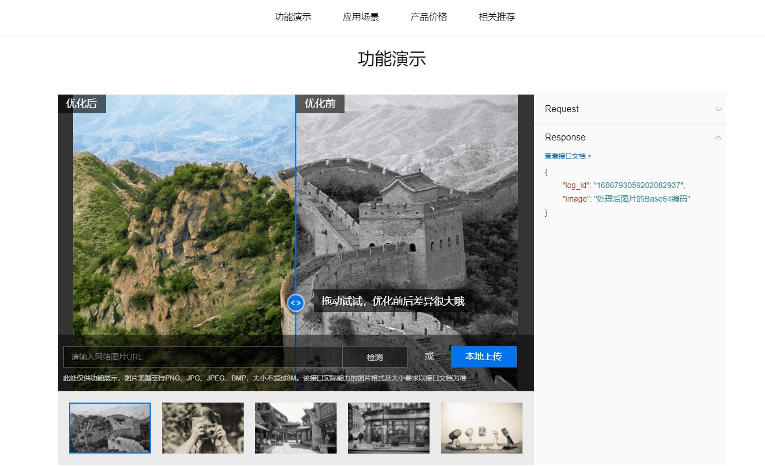Image resolution: width=765 pixels, height=466 pixels.
Task: Click the log_id value in the response
Action: [639, 185]
